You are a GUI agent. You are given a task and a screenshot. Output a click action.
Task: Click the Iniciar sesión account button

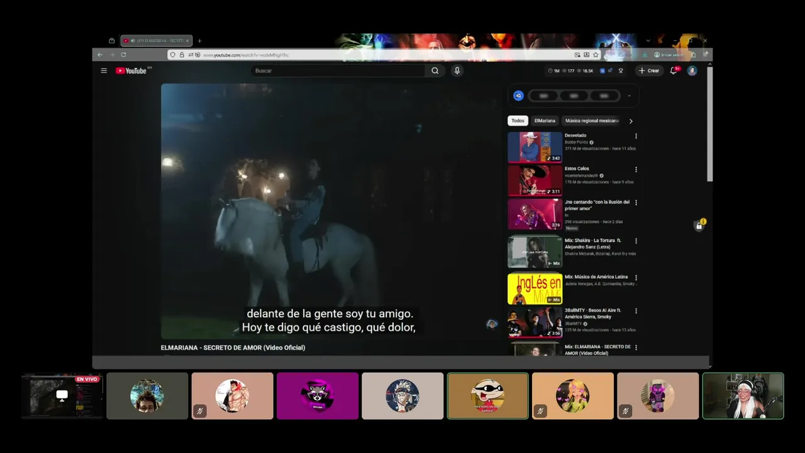[668, 55]
